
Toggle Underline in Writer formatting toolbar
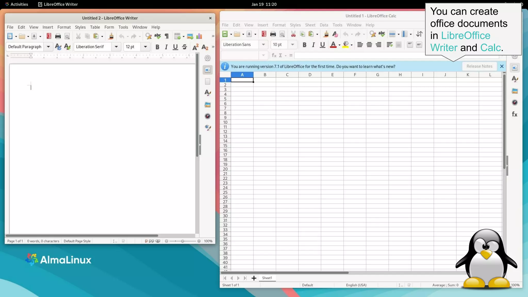175,47
